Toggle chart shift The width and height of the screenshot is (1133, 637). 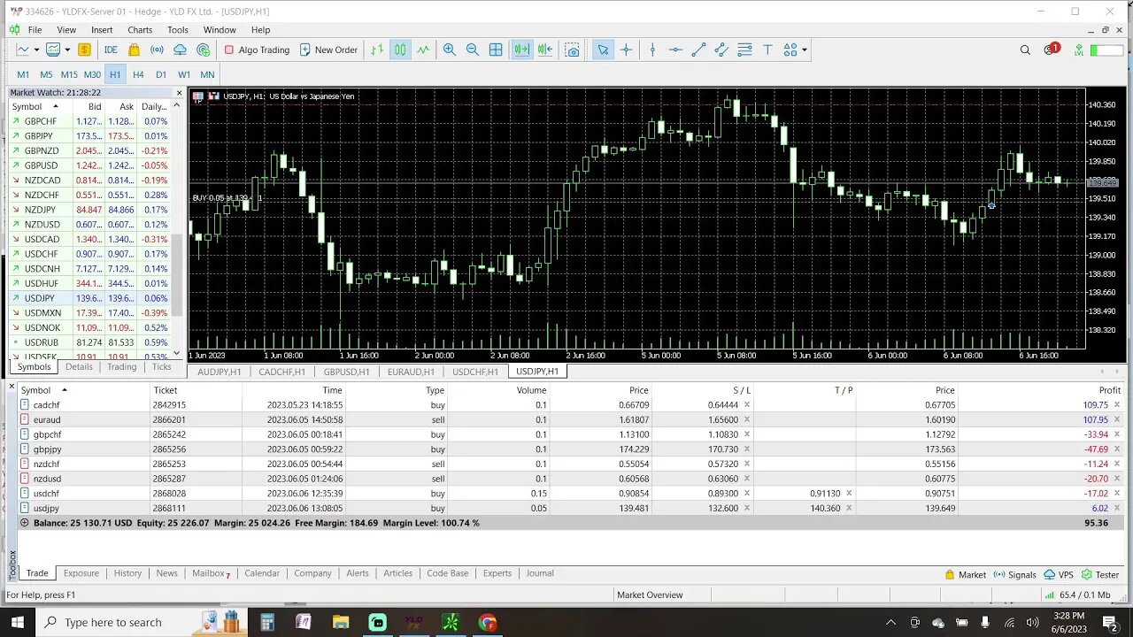(545, 50)
